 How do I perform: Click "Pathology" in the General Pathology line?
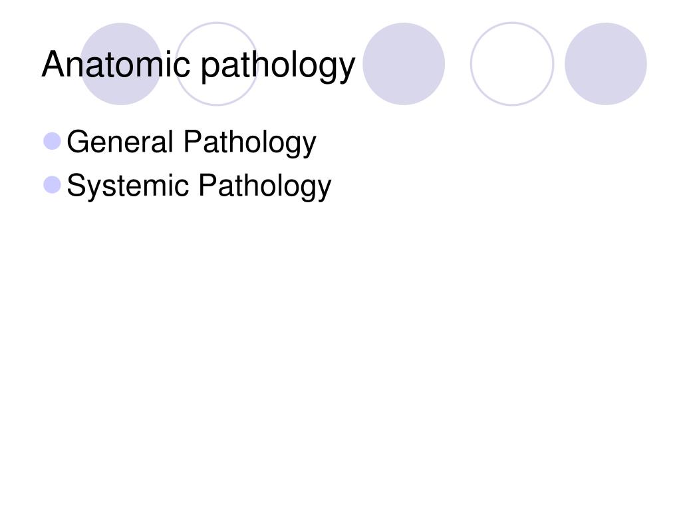[250, 142]
